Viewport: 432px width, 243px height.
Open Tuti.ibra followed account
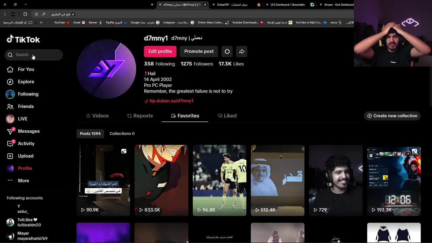coord(24,222)
